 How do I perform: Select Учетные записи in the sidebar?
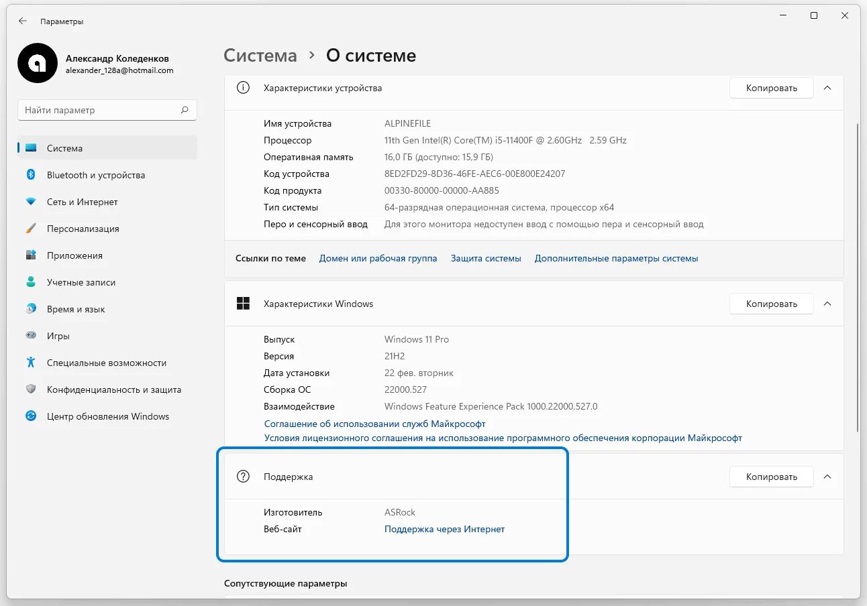pos(81,282)
